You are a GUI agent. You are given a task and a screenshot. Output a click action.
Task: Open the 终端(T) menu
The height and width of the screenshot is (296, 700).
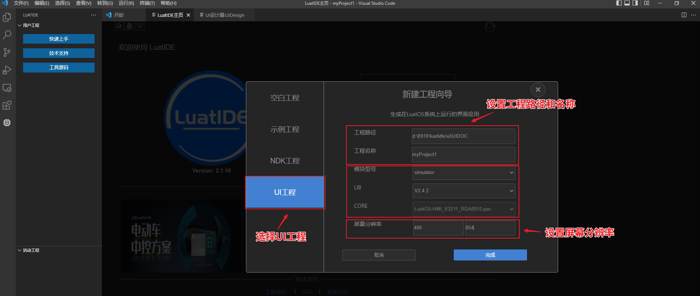[x=147, y=3]
